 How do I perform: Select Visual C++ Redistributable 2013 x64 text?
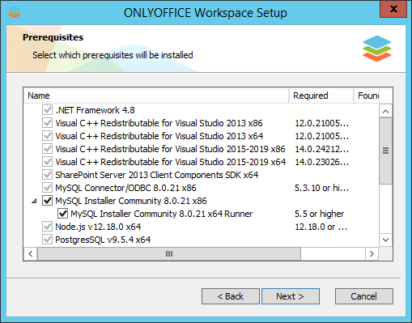159,136
